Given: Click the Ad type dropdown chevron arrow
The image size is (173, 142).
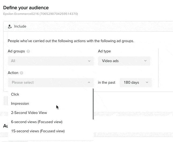Looking at the screenshot, I should (145, 61).
